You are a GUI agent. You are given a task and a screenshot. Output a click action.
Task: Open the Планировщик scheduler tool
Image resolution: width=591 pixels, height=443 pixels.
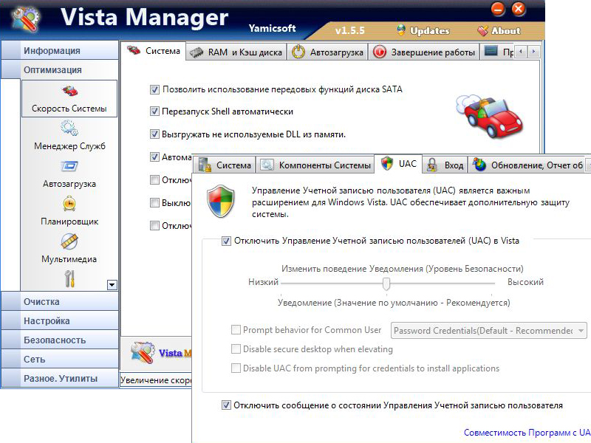tap(70, 210)
